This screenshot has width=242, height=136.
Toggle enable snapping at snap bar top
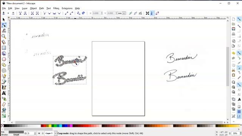[239, 19]
